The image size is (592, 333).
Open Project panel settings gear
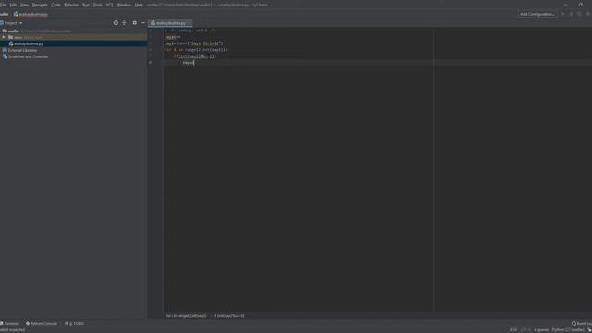(x=135, y=23)
